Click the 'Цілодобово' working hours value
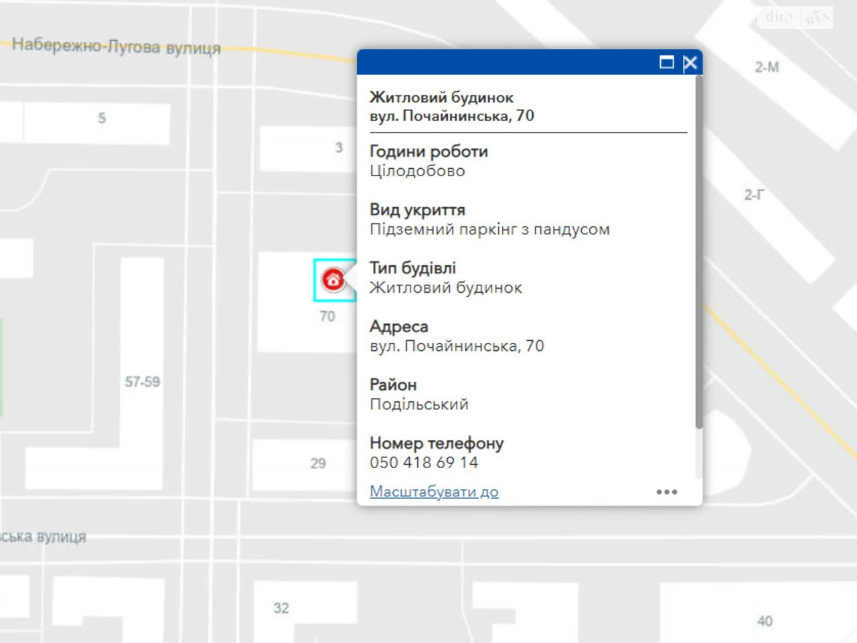The image size is (857, 643). pos(417,171)
